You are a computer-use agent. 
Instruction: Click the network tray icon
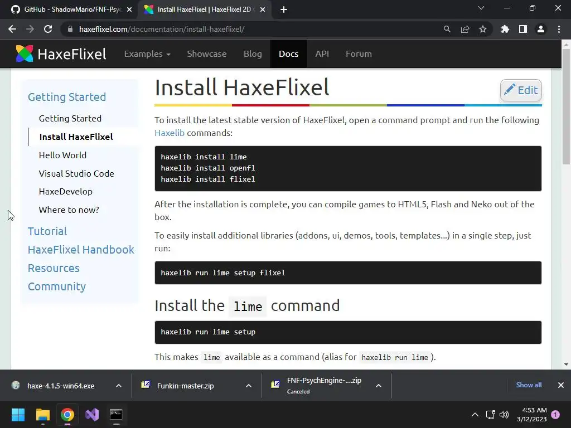(490, 415)
